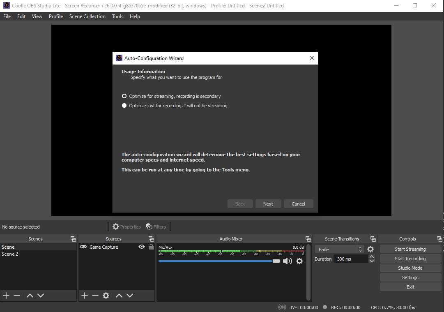Pop out the Audio Mixer dock
Image resolution: width=444 pixels, height=312 pixels.
[x=308, y=239]
